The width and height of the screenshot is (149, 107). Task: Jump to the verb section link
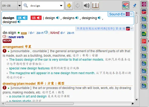click(20, 37)
